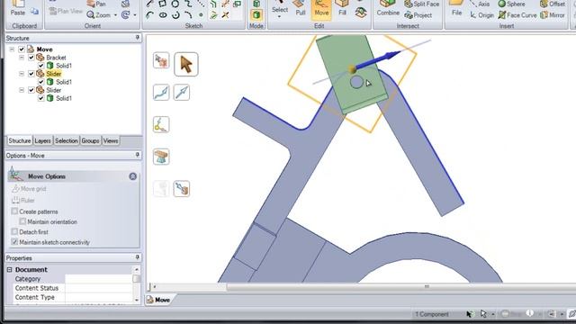Click the Category property value field
This screenshot has height=324, width=576.
point(98,279)
